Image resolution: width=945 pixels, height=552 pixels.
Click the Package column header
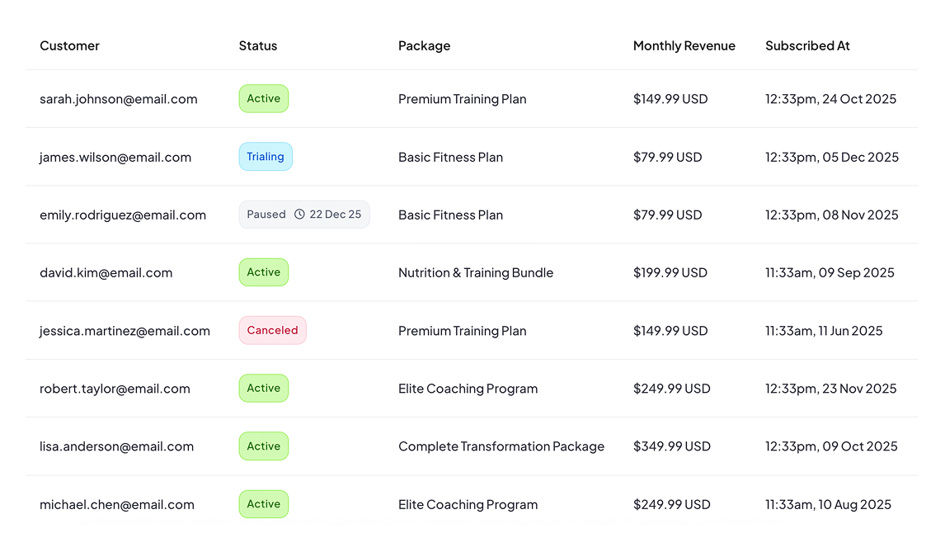(x=424, y=46)
